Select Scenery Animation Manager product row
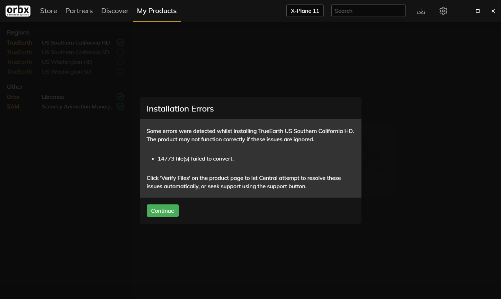 point(65,106)
